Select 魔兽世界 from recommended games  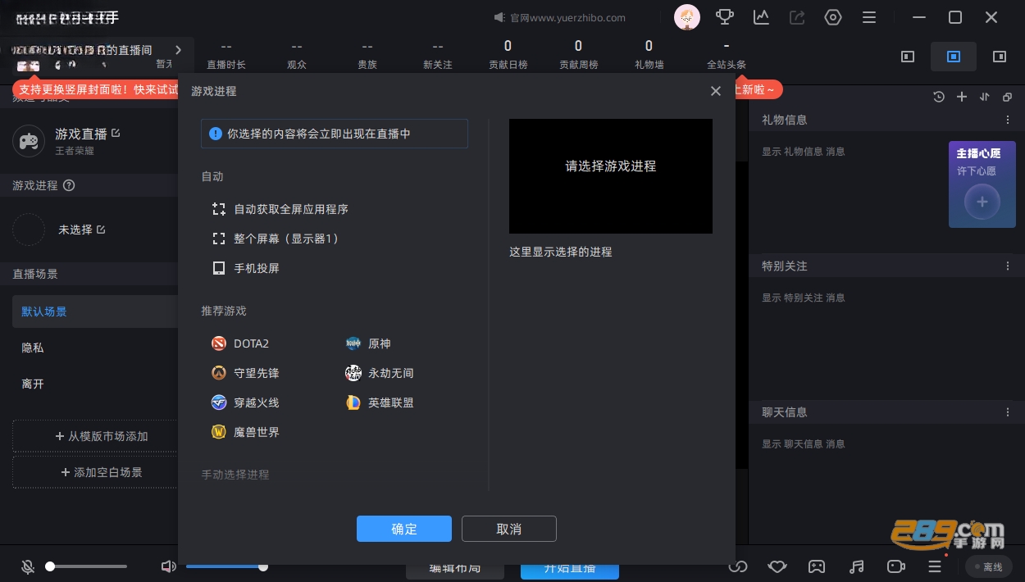click(245, 432)
